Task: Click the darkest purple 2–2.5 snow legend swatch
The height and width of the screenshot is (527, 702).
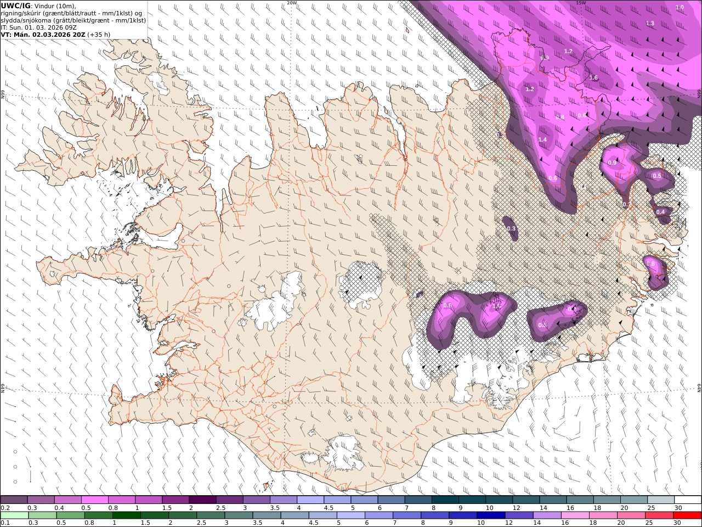Action: coord(202,500)
